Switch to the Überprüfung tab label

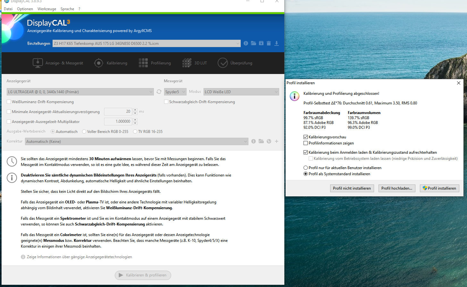pos(241,63)
